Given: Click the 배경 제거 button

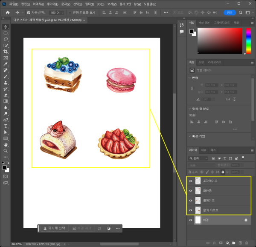Looking at the screenshot, I should point(82,228).
